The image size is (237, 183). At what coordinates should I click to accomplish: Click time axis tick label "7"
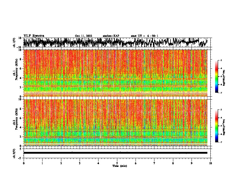click(x=154, y=163)
